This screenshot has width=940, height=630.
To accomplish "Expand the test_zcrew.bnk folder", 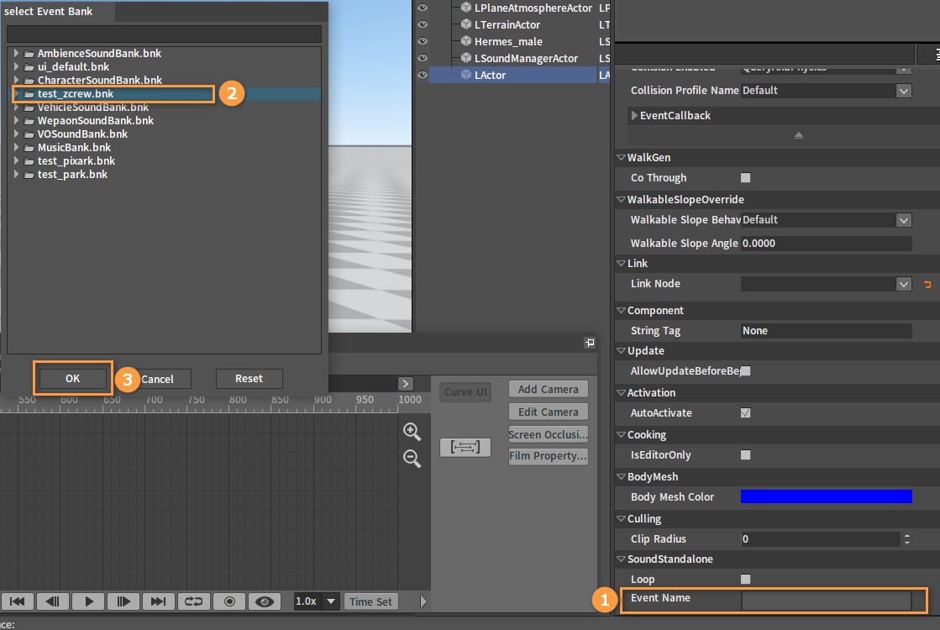I will 17,93.
